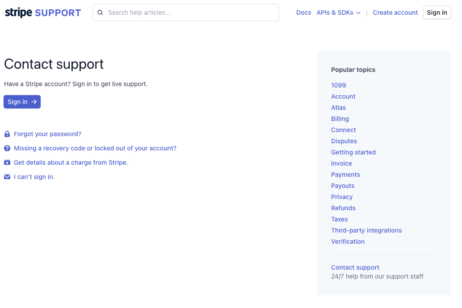Screen dimensions: 462x308
Task: Open Create account link
Action: (x=395, y=12)
